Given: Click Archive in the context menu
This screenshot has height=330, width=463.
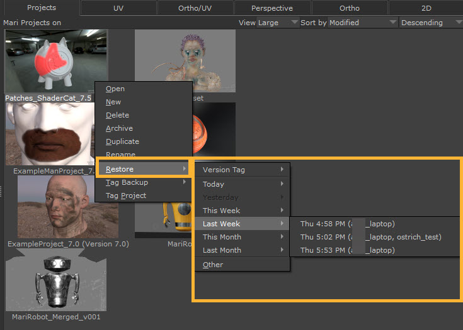Looking at the screenshot, I should pos(119,128).
